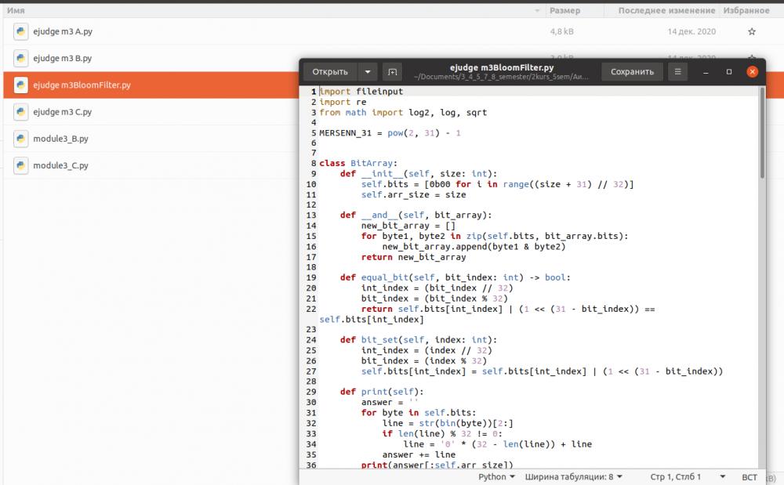Click the editor's vertical scrollbar
784x485 pixels.
pos(762,133)
